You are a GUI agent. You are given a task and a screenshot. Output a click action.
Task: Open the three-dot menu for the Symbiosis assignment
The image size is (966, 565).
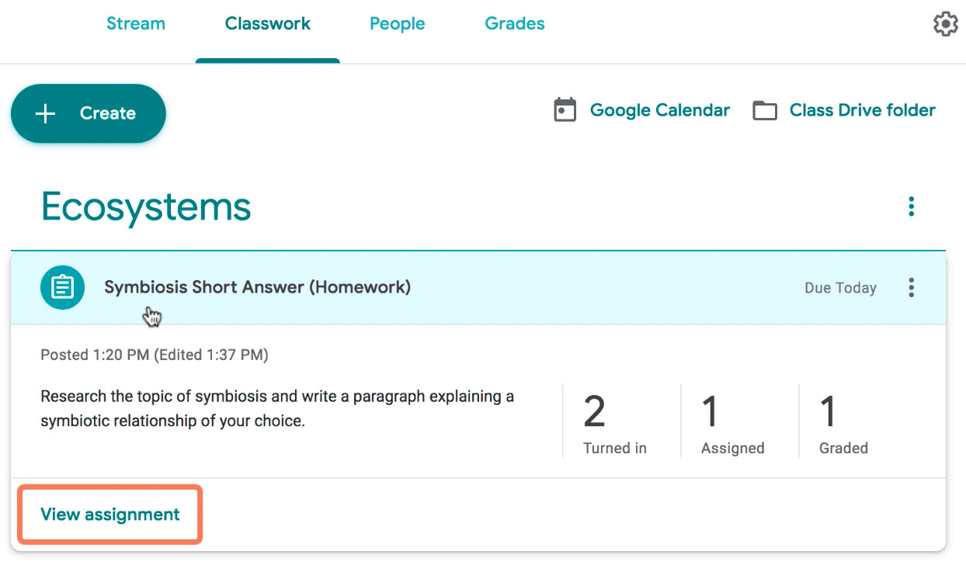click(x=910, y=287)
